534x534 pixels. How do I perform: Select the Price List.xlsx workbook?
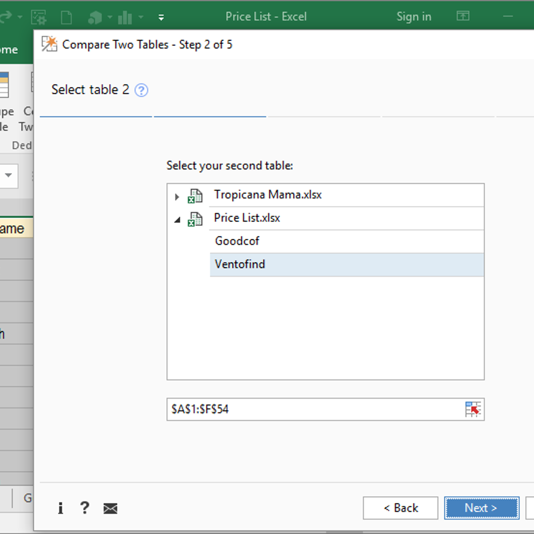(x=346, y=218)
